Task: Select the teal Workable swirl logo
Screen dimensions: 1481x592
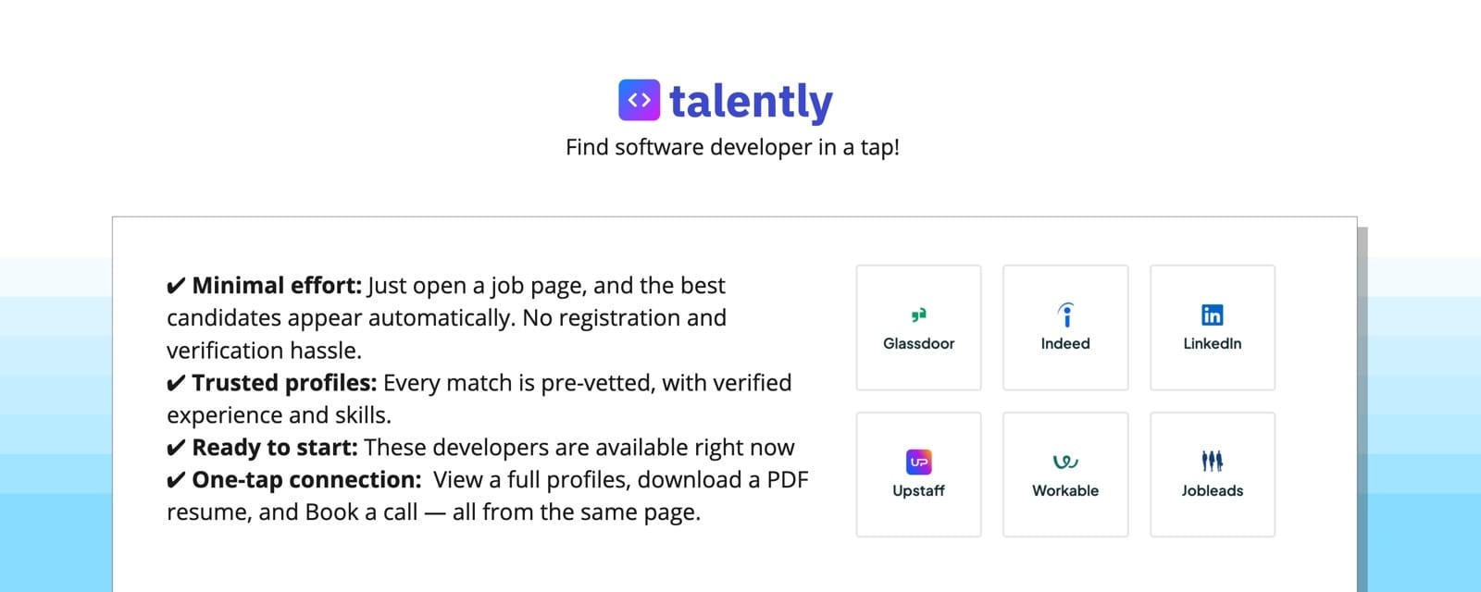Action: click(x=1065, y=461)
